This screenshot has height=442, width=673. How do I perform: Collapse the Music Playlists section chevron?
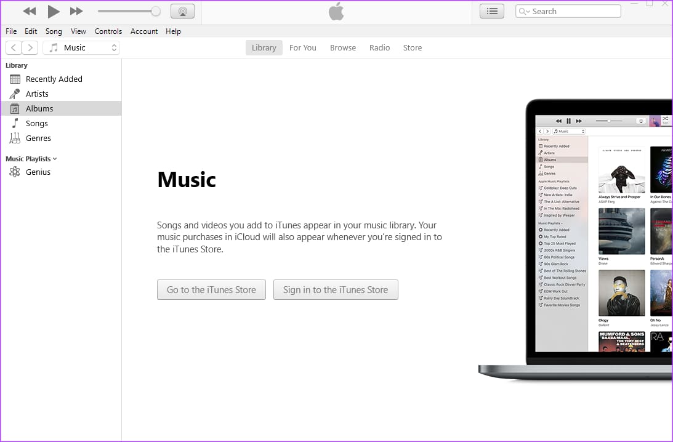point(55,159)
